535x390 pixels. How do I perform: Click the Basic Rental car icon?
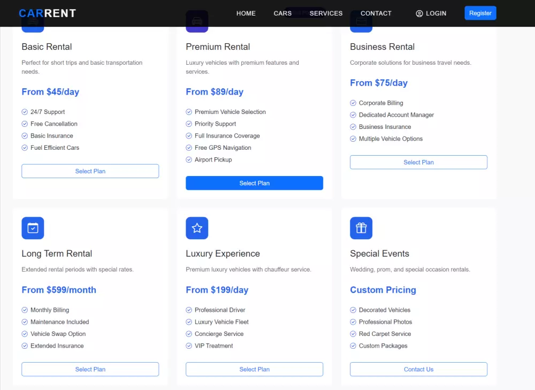(33, 25)
